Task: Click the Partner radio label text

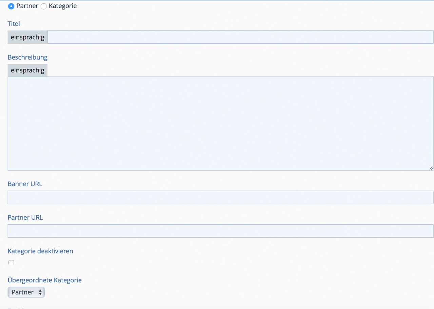Action: pyautogui.click(x=27, y=6)
